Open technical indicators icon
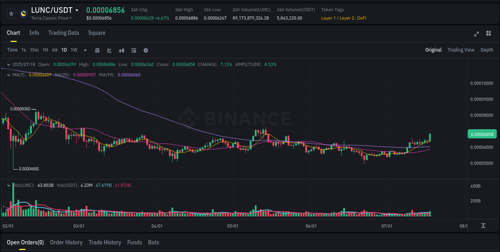The width and height of the screenshot is (500, 252). click(x=121, y=50)
